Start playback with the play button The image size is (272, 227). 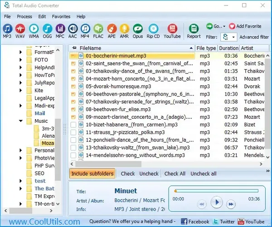pyautogui.click(x=217, y=202)
